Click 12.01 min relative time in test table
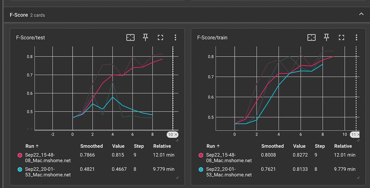370x188 pixels. [164, 155]
